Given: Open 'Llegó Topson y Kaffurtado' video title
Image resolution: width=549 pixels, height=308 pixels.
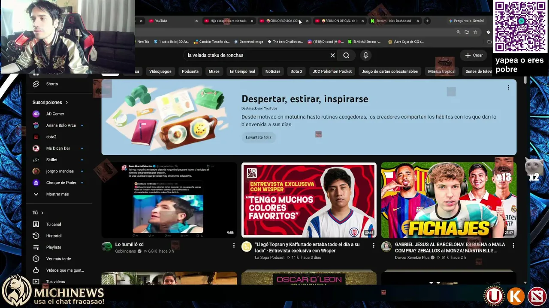Looking at the screenshot, I should click(x=307, y=248).
